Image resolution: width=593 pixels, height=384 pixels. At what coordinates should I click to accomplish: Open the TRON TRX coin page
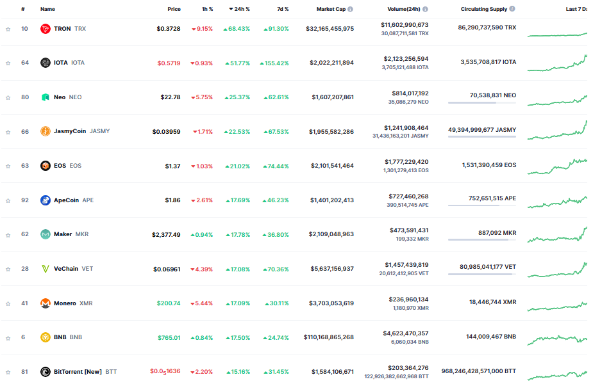[x=70, y=29]
